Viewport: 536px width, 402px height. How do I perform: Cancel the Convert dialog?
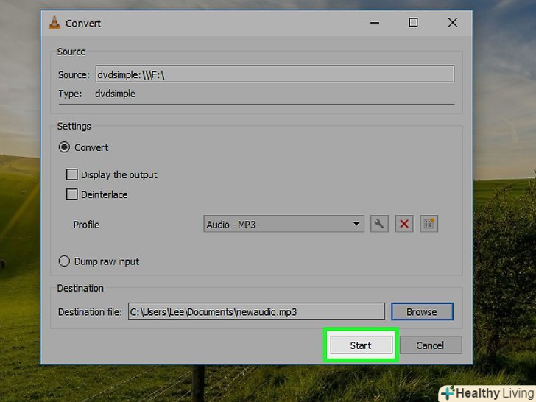point(431,345)
